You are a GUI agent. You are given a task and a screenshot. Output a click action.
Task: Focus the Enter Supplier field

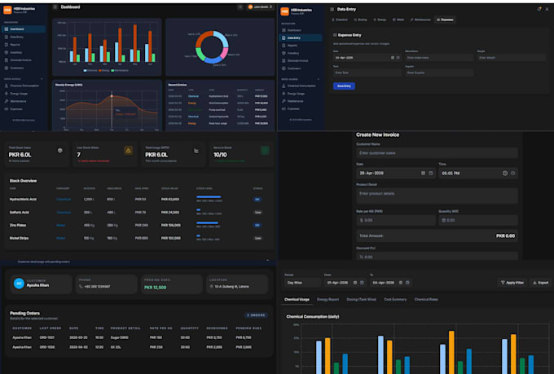click(439, 73)
